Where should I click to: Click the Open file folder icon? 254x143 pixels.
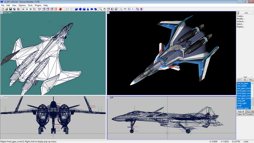[7, 9]
